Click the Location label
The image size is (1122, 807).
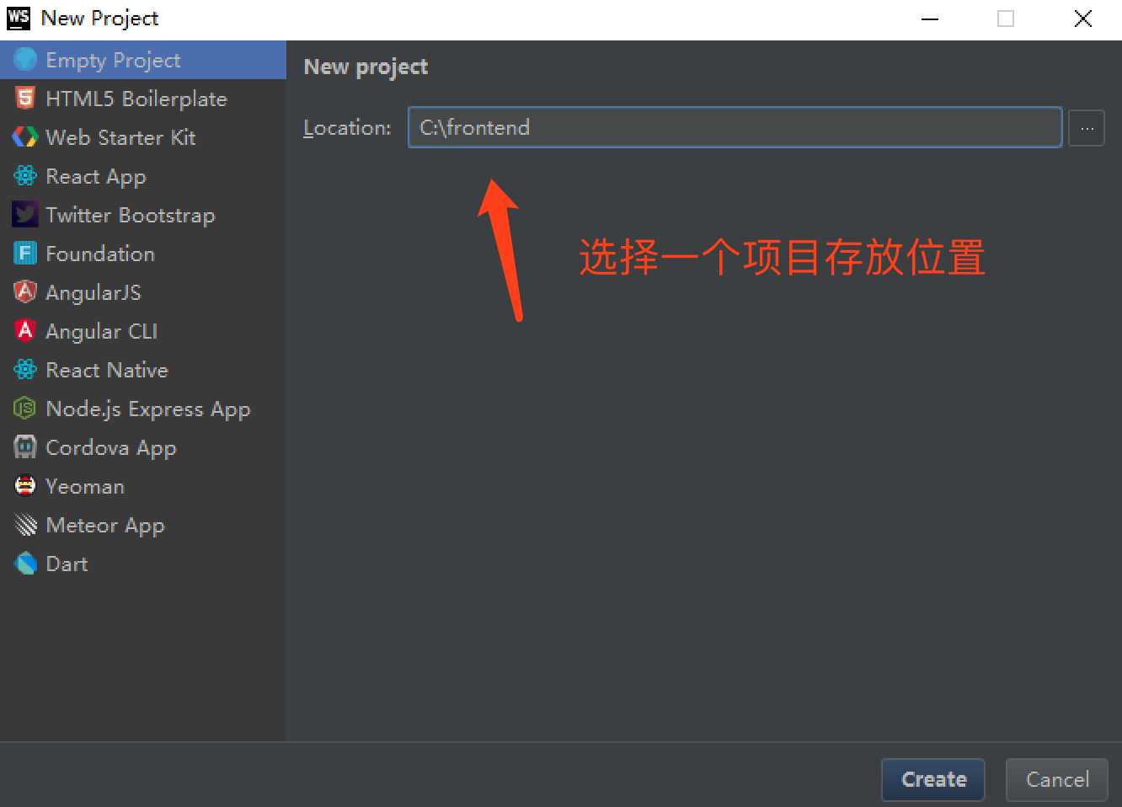[x=347, y=128]
